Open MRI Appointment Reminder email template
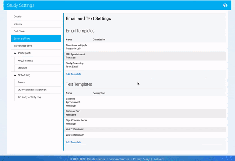Image resolution: width=235 pixels, height=161 pixels. [75, 56]
